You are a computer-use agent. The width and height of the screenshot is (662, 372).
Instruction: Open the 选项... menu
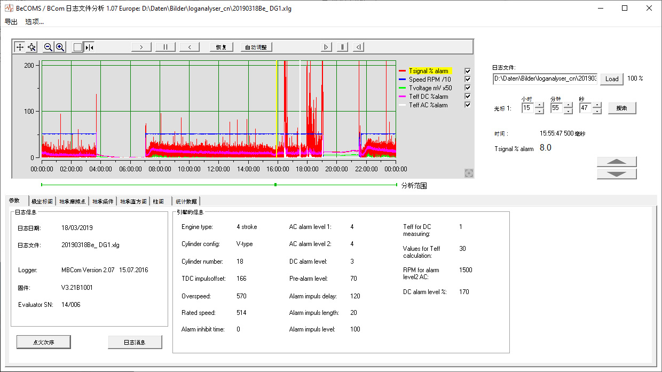[x=35, y=22]
